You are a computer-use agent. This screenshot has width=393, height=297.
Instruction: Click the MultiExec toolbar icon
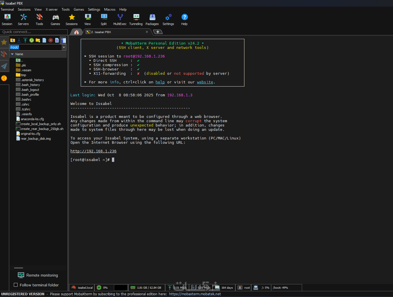coord(120,20)
